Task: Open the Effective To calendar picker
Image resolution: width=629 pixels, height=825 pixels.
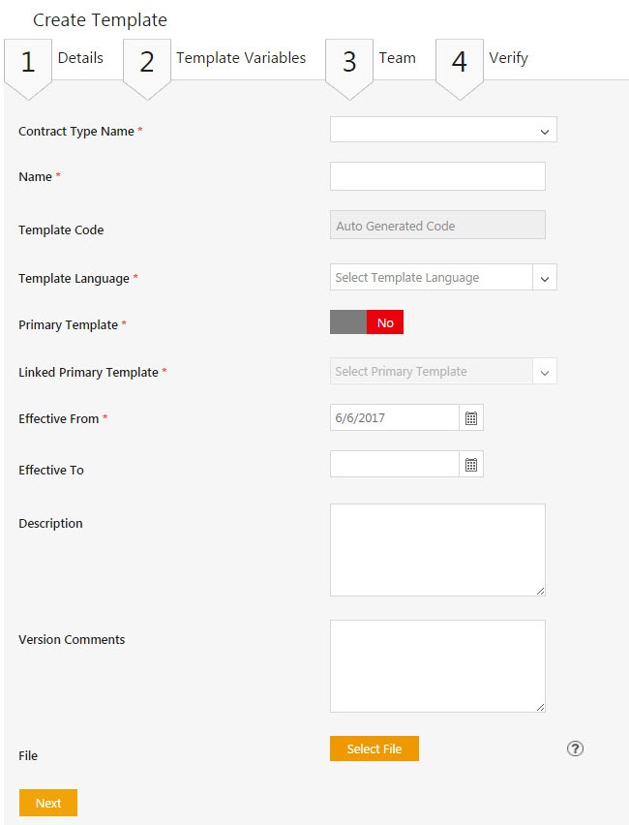Action: [x=471, y=465]
